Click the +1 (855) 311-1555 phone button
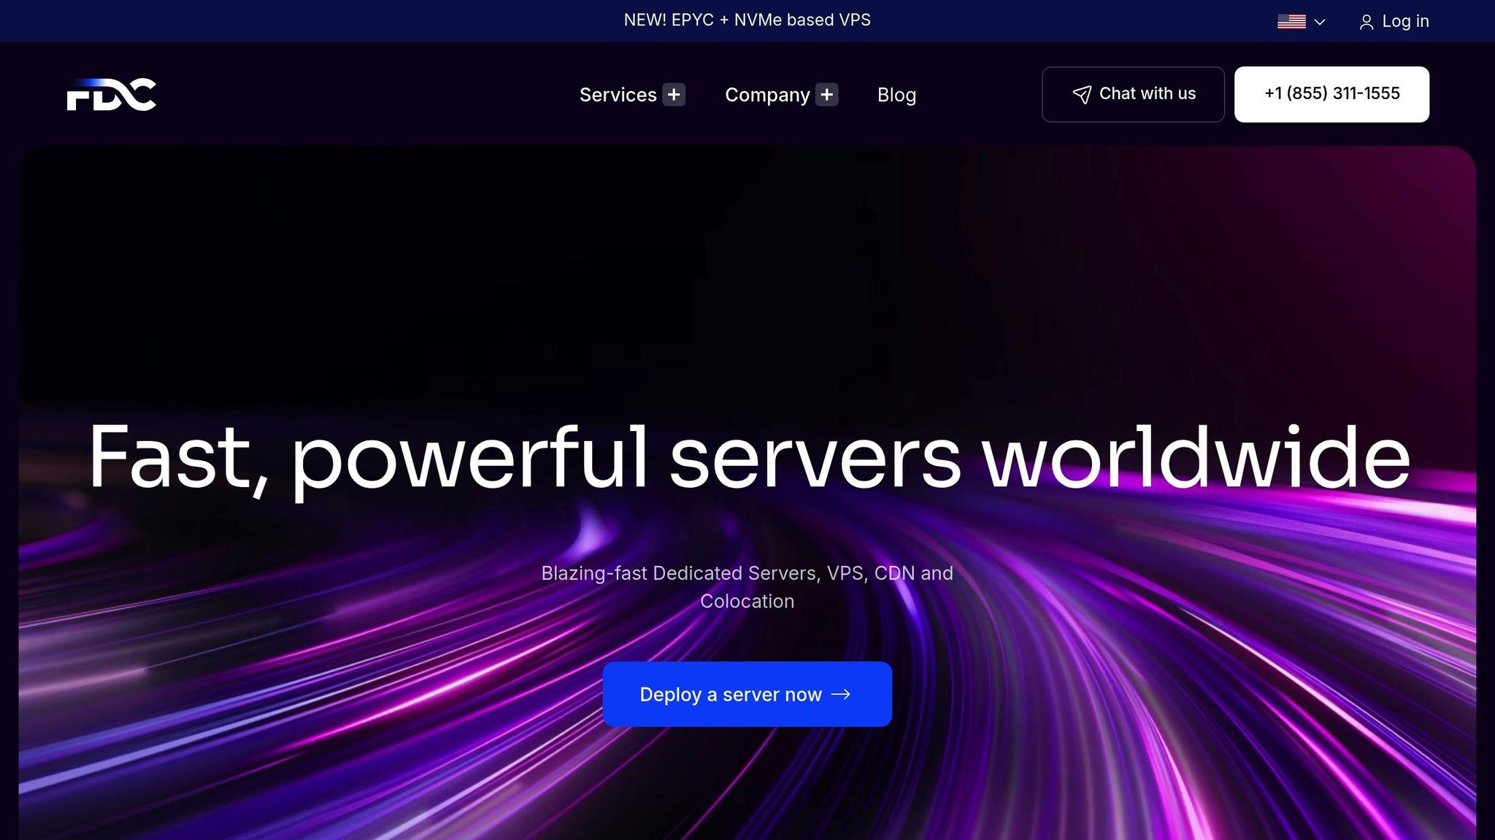This screenshot has width=1495, height=840. [x=1331, y=94]
